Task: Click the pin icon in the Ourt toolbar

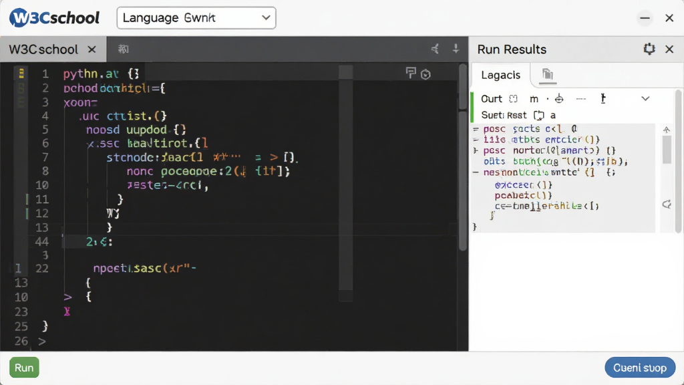Action: pyautogui.click(x=603, y=99)
